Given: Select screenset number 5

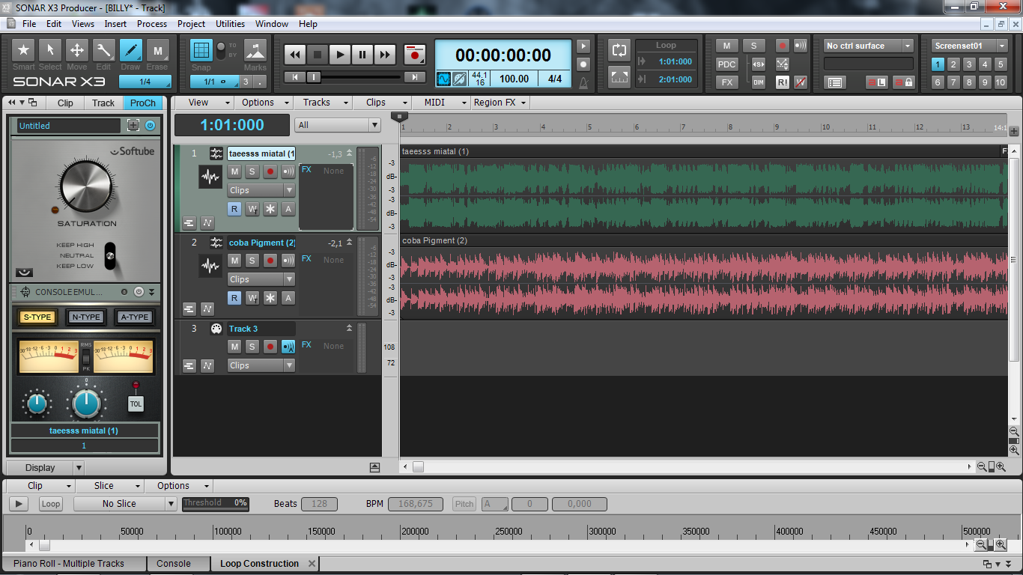Looking at the screenshot, I should [x=1001, y=64].
